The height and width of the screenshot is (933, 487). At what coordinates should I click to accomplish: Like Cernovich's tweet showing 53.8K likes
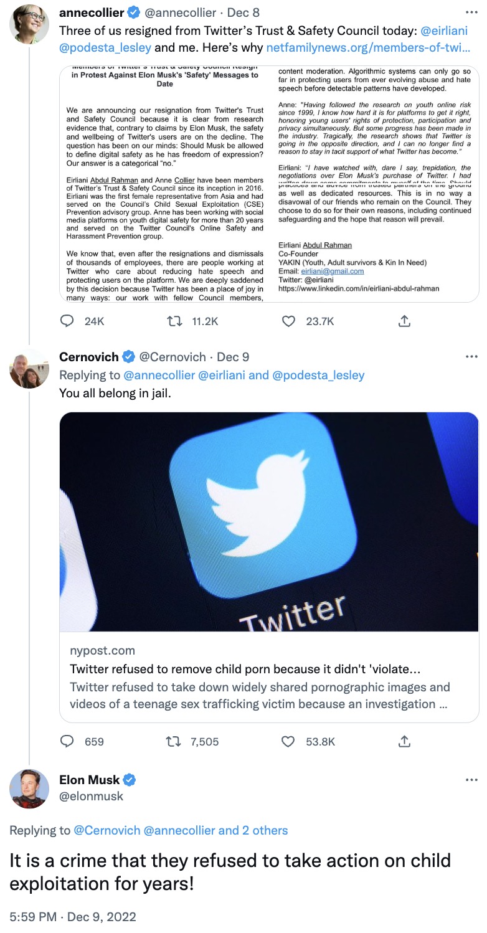click(x=288, y=741)
